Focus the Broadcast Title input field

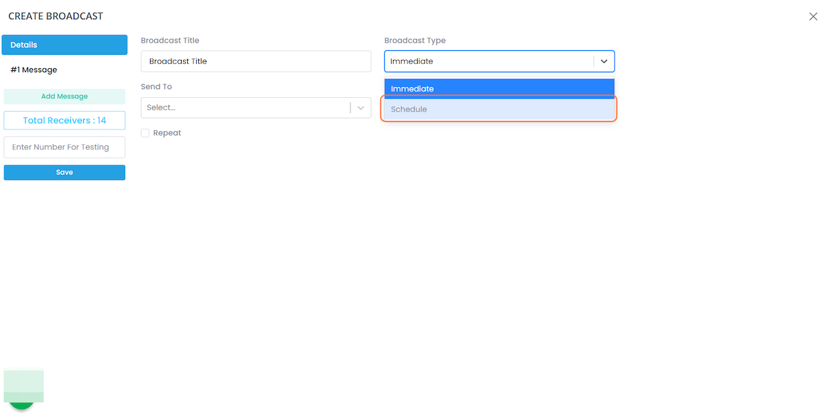pyautogui.click(x=255, y=61)
